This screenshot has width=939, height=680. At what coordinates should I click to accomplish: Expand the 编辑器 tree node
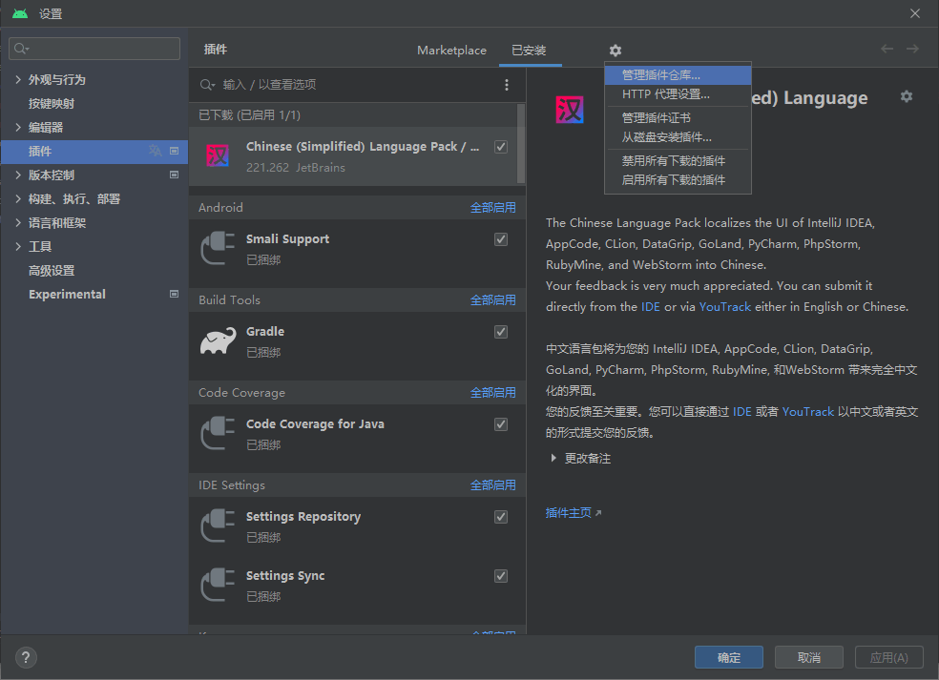click(18, 127)
